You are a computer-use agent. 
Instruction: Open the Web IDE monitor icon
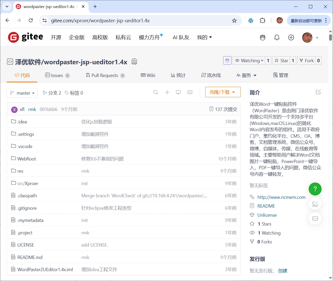tap(178, 92)
